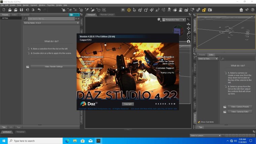The image size is (256, 144).
Task: Open the Select an Item dropdown
Action: pos(208,59)
